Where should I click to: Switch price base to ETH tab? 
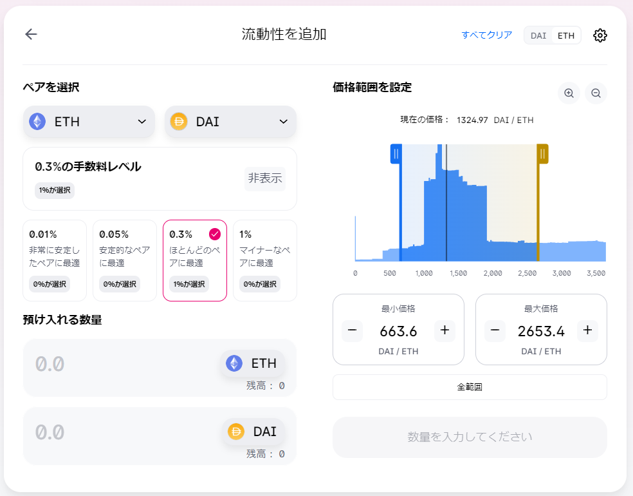click(x=566, y=35)
